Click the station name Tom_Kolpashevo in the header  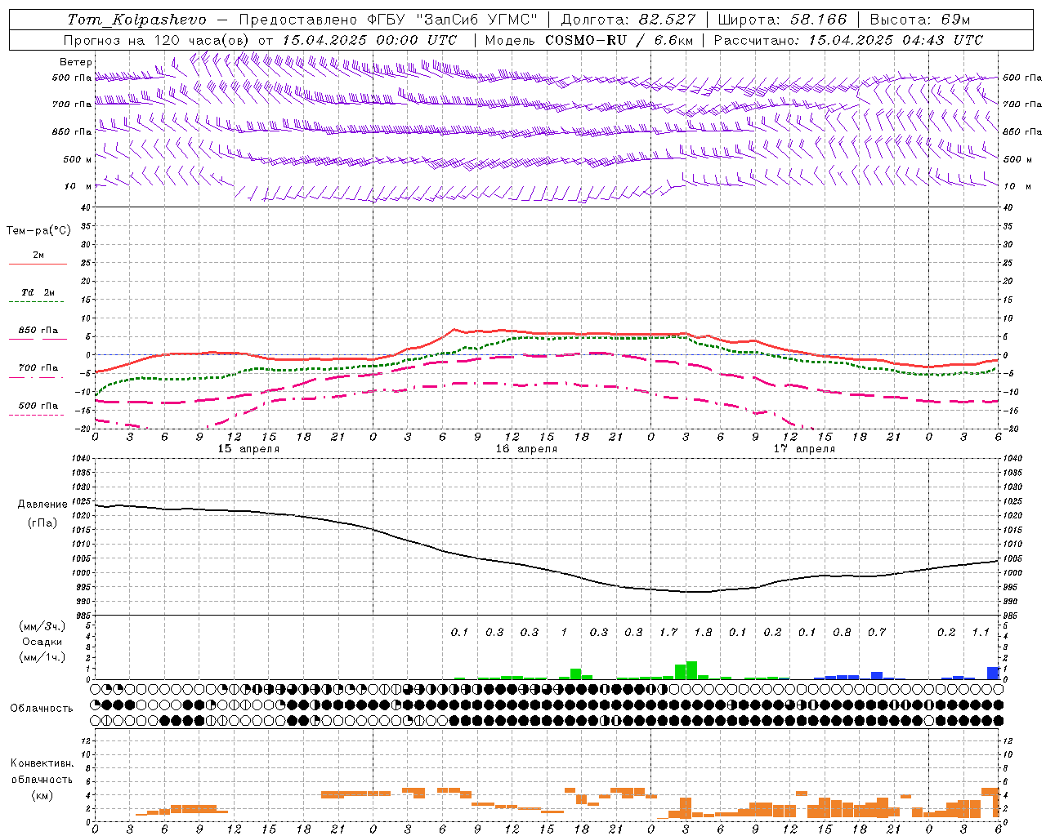136,20
